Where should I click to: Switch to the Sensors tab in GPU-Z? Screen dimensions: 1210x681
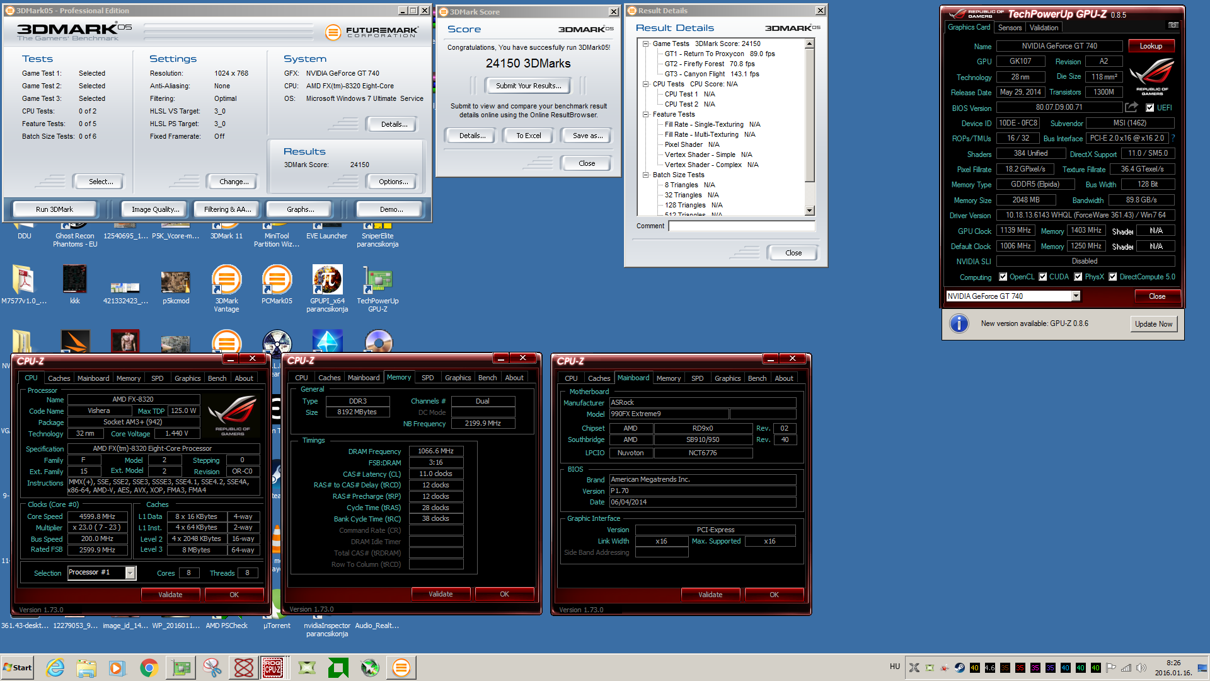(1010, 28)
